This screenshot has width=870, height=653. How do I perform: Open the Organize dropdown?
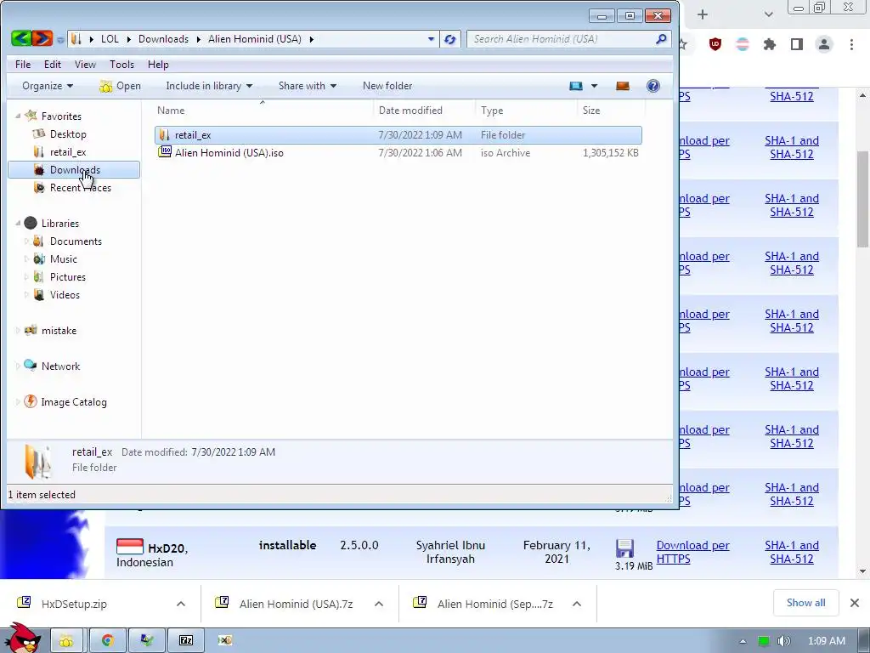(48, 86)
